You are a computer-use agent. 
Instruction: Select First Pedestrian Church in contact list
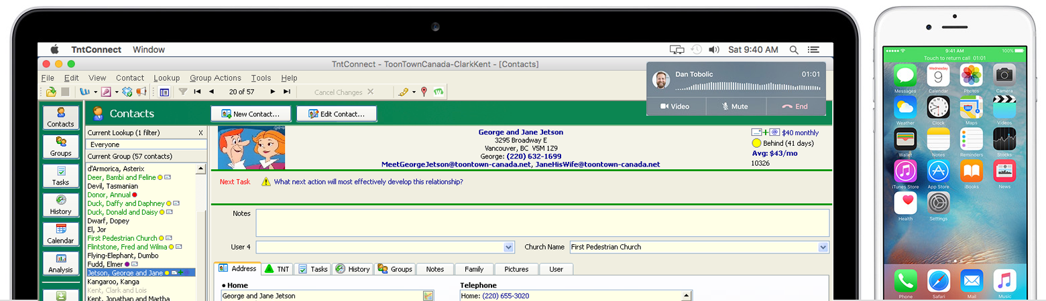tap(122, 238)
